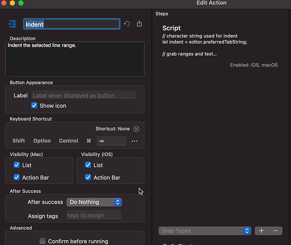Open the Step Types dropdown
This screenshot has width=291, height=245.
click(205, 231)
